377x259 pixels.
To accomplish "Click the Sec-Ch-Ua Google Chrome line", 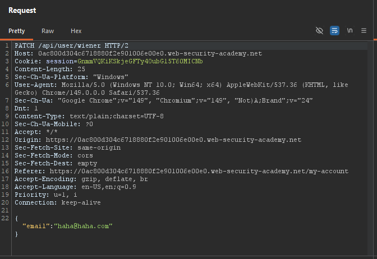I will click(163, 101).
